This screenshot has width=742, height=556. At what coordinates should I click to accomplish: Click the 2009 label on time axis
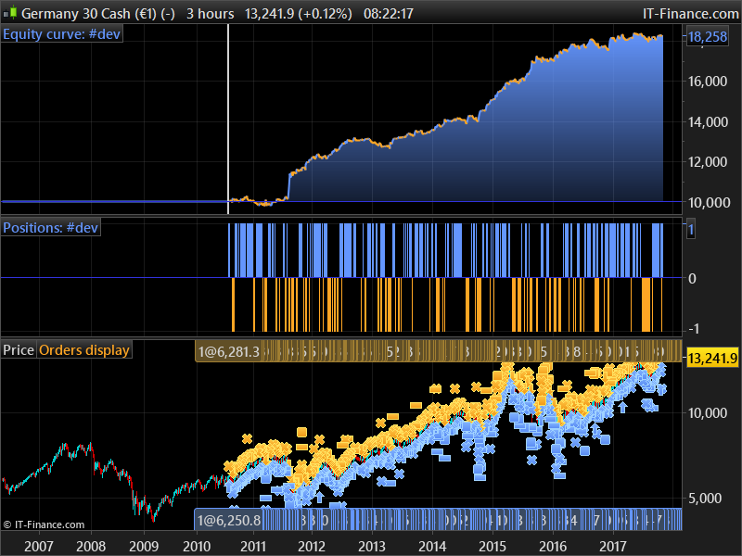(x=143, y=546)
